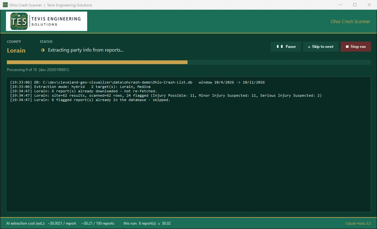Viewport: 377px width, 229px height.
Task: Pause the current scan run
Action: pos(286,47)
